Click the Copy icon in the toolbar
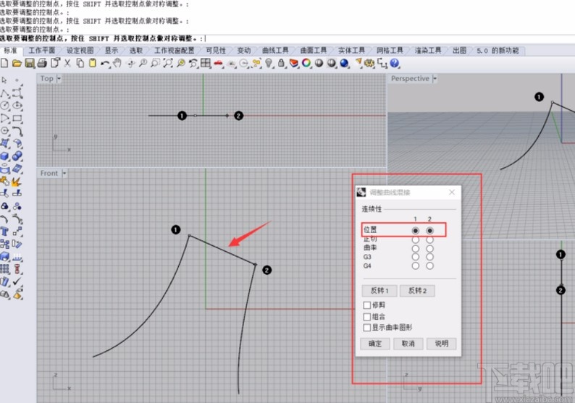The height and width of the screenshot is (403, 575). tap(80, 64)
